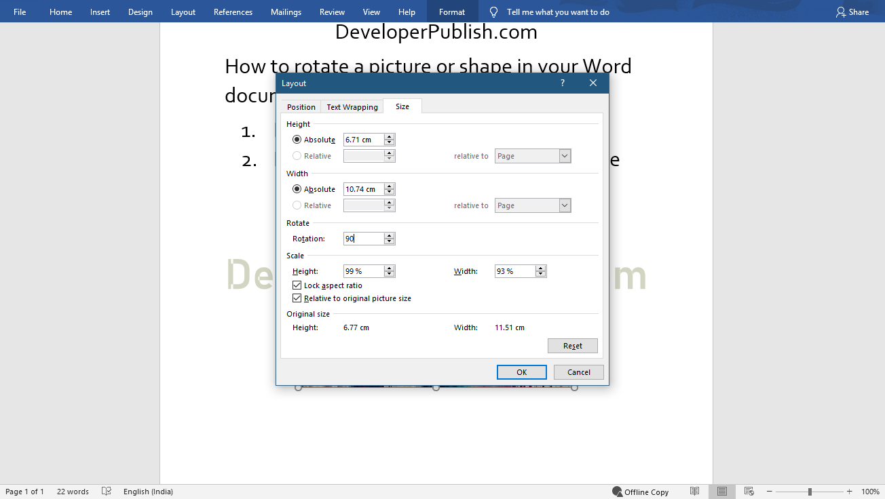Open proofing errors check in status bar
Viewport: 885px width, 499px height.
click(107, 491)
